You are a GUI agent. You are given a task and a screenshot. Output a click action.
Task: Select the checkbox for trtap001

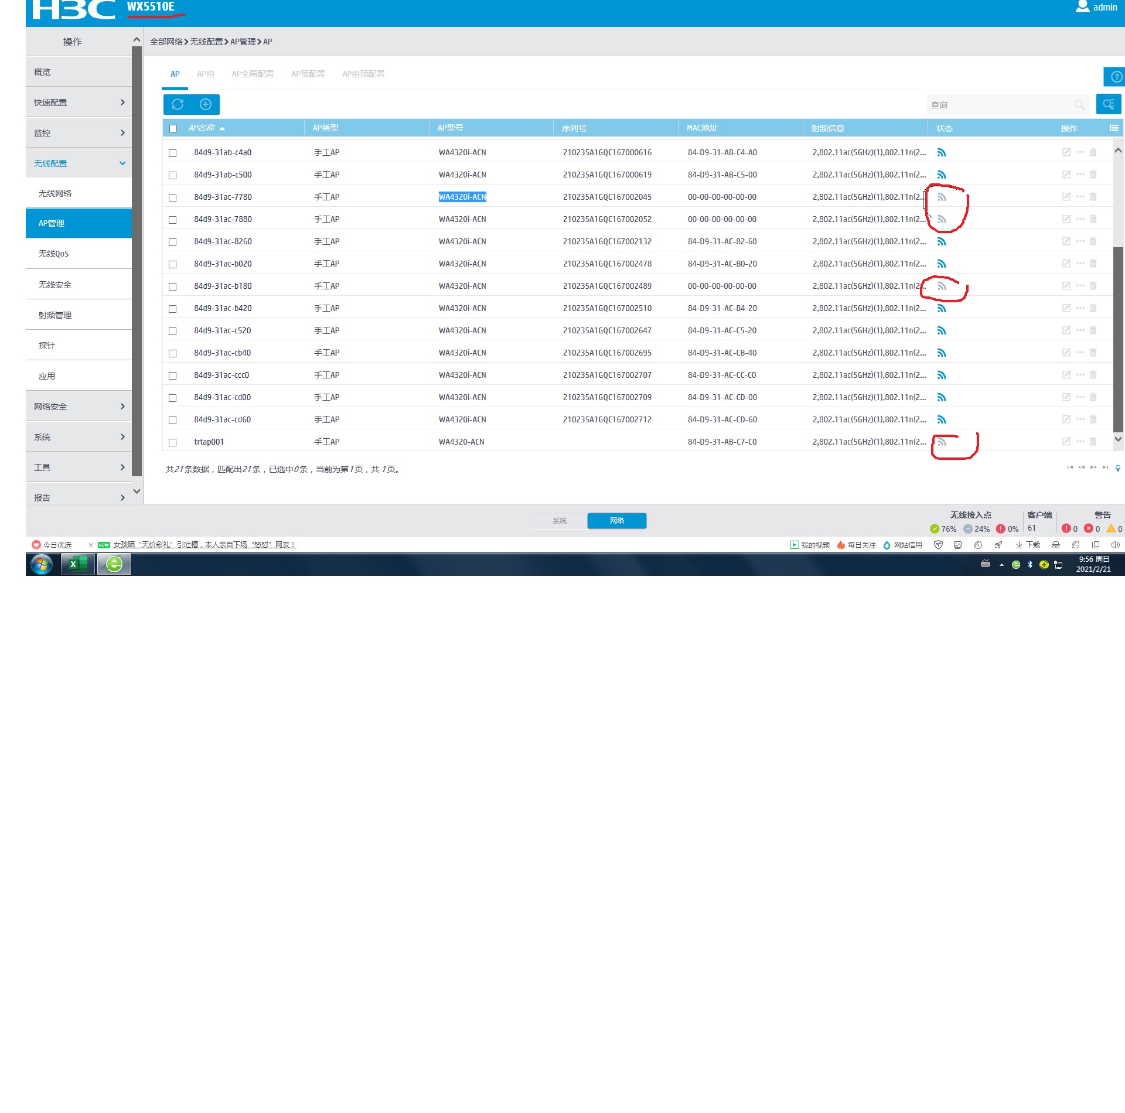pos(172,442)
